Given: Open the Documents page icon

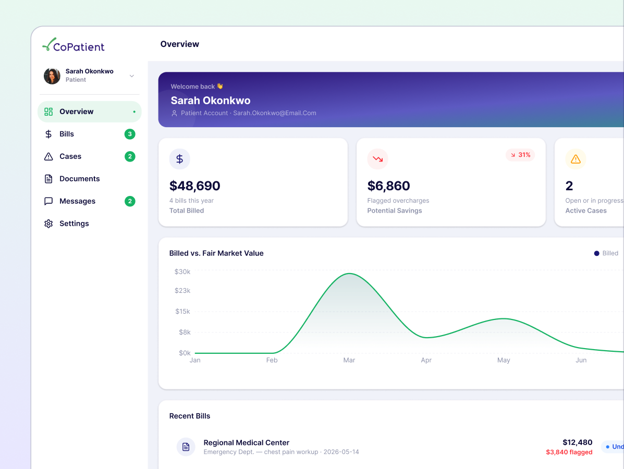Looking at the screenshot, I should (x=48, y=179).
